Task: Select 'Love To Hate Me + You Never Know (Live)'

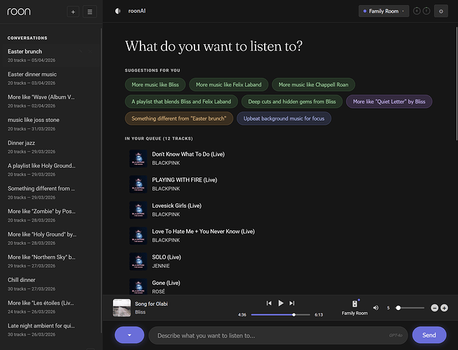Action: [x=203, y=231]
